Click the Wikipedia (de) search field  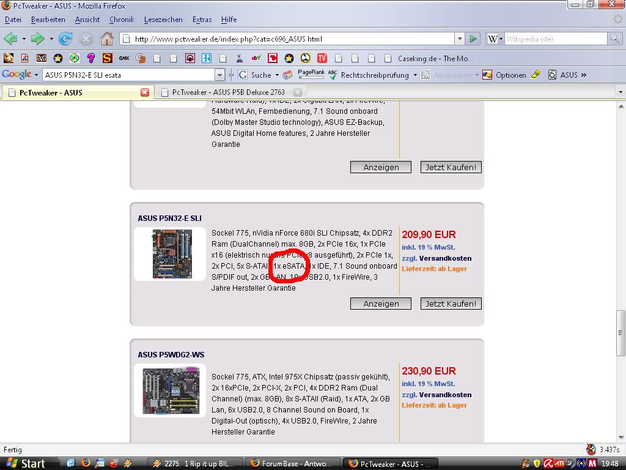click(x=555, y=39)
